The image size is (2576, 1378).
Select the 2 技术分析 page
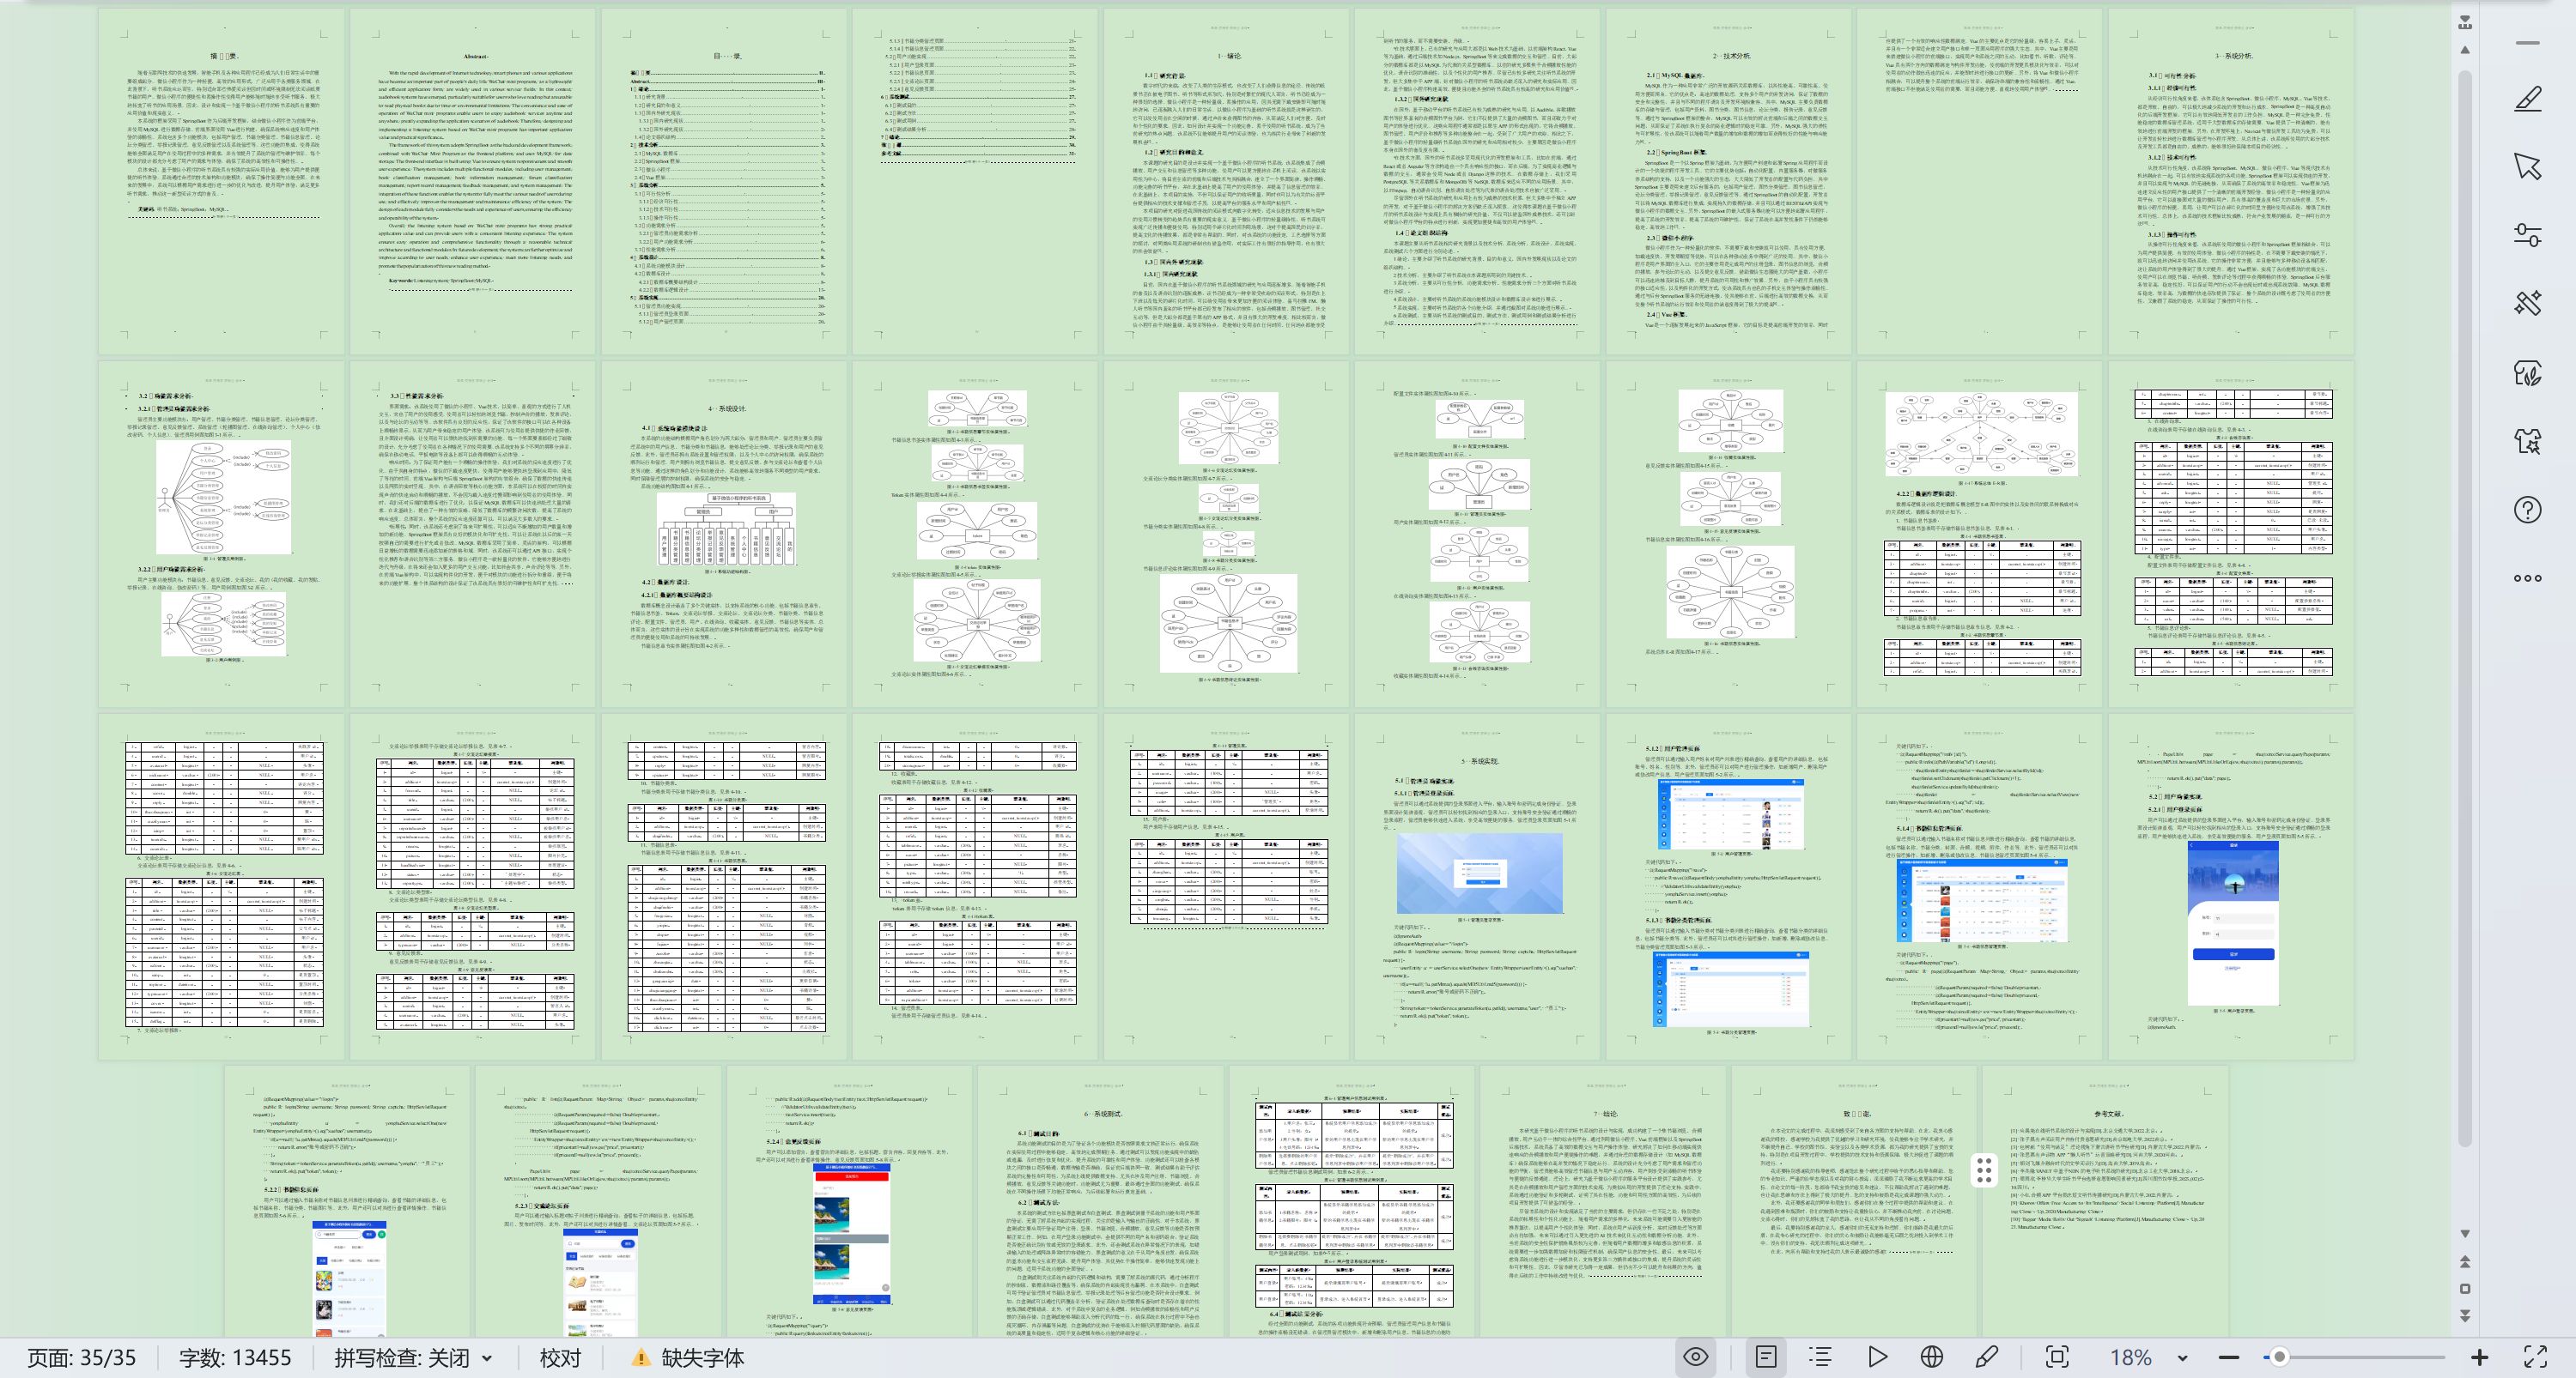[1730, 182]
